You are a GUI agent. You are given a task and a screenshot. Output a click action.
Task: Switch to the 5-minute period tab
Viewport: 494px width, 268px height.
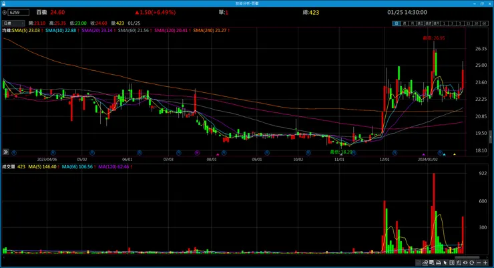click(461, 23)
